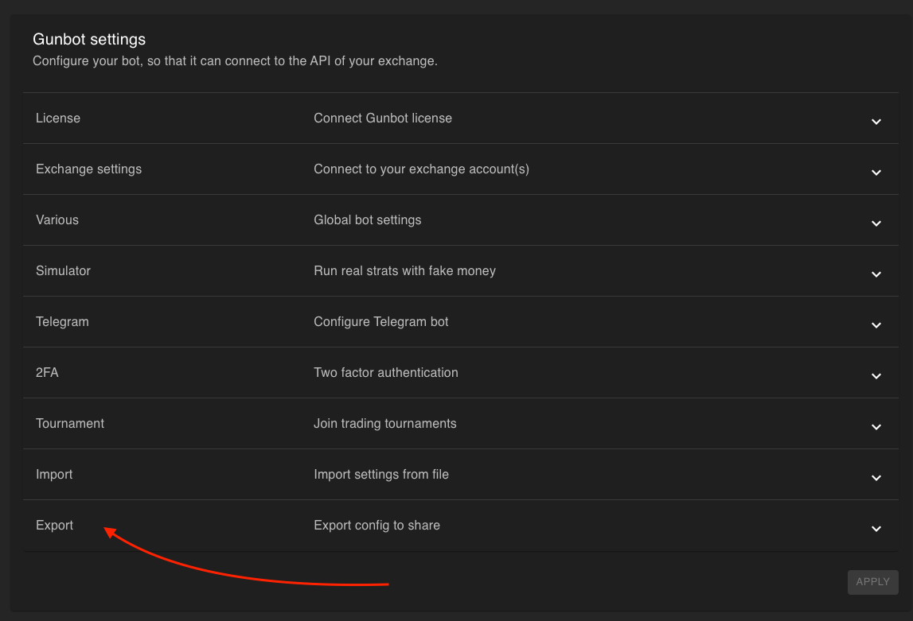Expand the 2FA section chevron
Viewport: 913px width, 621px height.
876,376
